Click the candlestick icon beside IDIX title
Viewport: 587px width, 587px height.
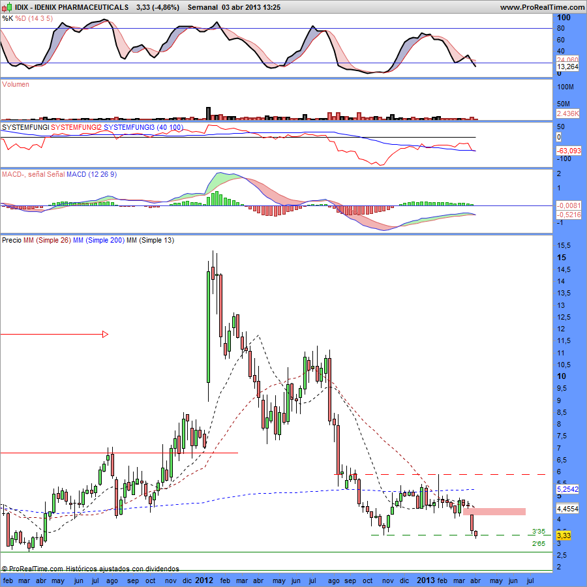[x=7, y=7]
